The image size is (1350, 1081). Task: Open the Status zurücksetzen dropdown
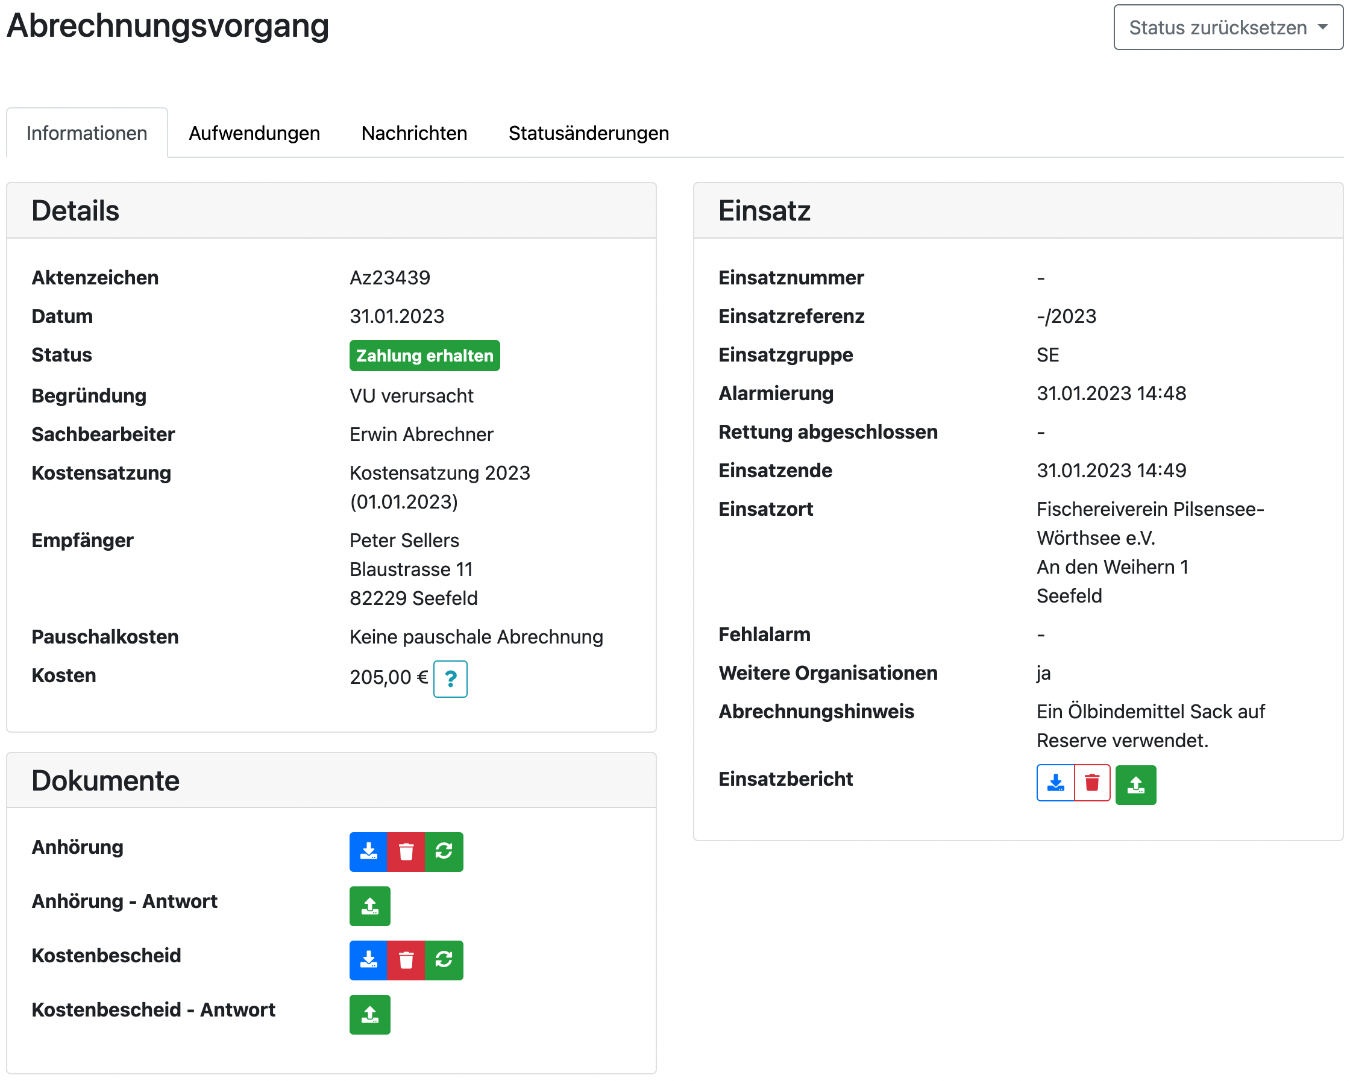(x=1217, y=28)
